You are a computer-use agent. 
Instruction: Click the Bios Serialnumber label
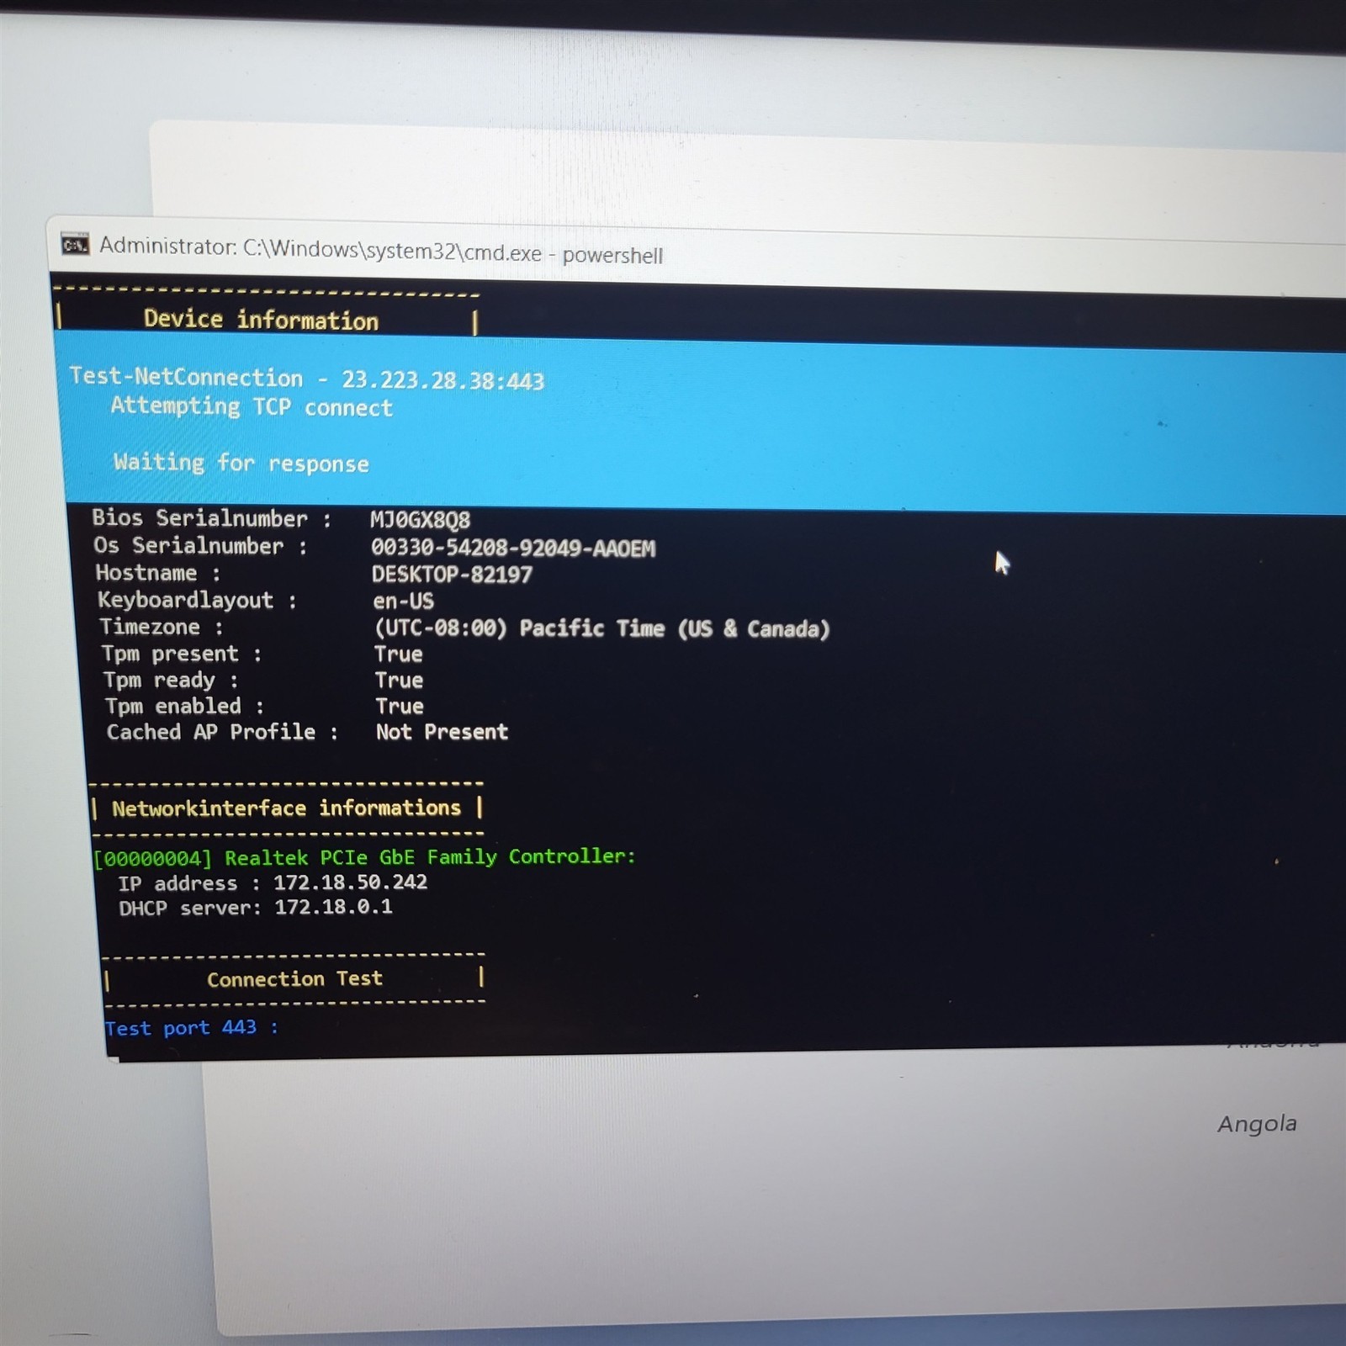coord(211,518)
